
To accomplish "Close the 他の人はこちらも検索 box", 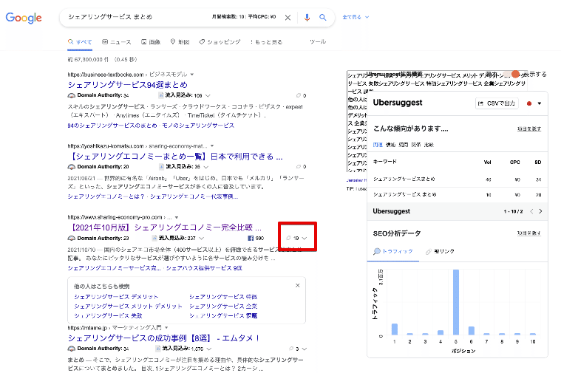I will pyautogui.click(x=297, y=285).
